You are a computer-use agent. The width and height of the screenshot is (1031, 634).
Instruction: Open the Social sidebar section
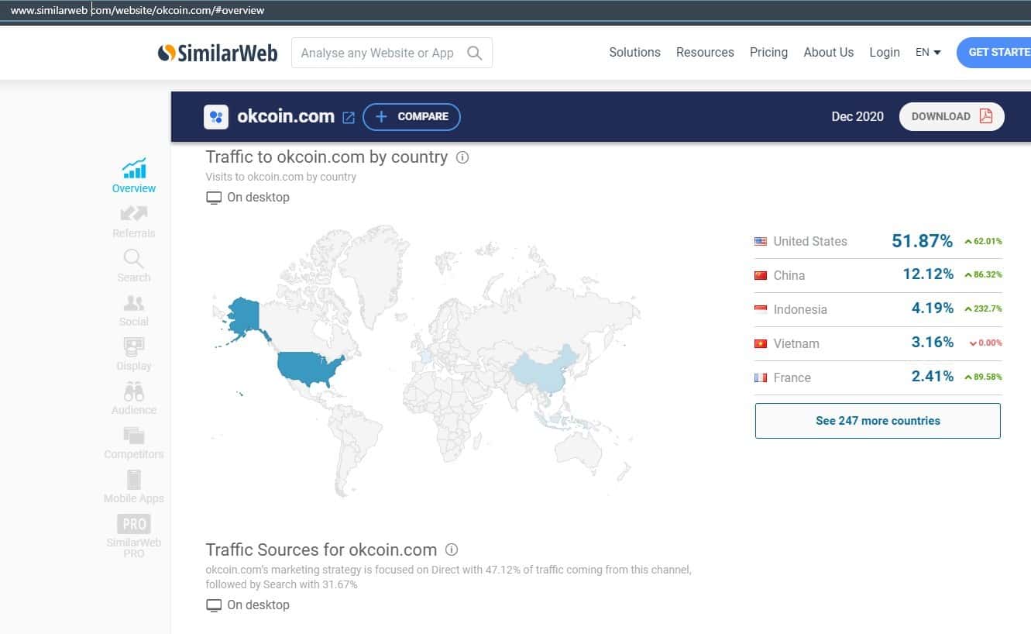coord(134,309)
